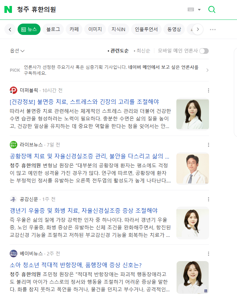Select 관련도순 sort option

(118, 51)
